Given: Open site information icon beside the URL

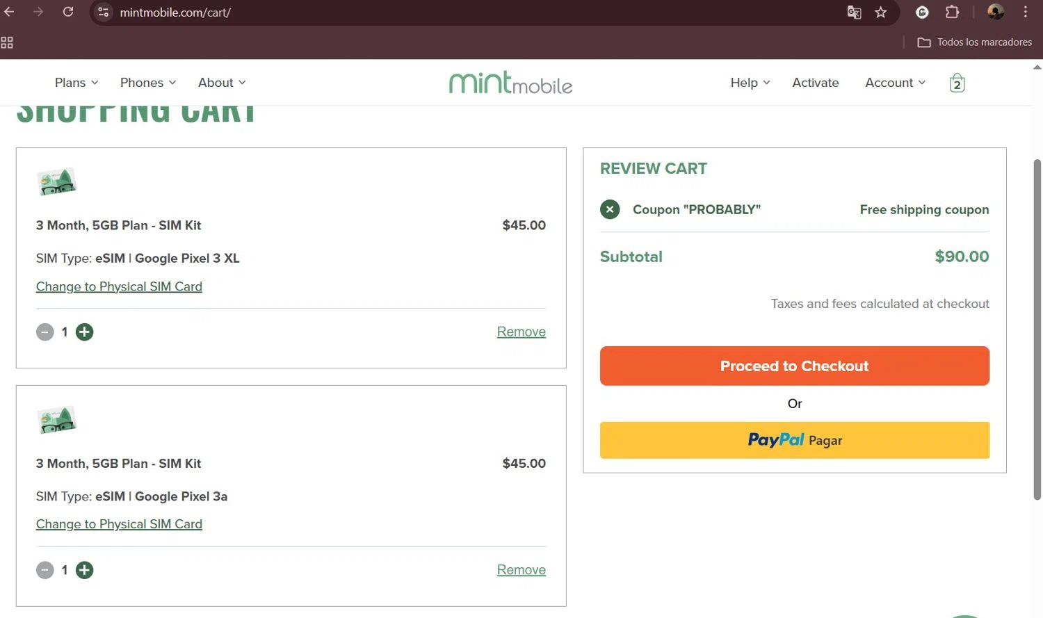Looking at the screenshot, I should click(x=104, y=13).
